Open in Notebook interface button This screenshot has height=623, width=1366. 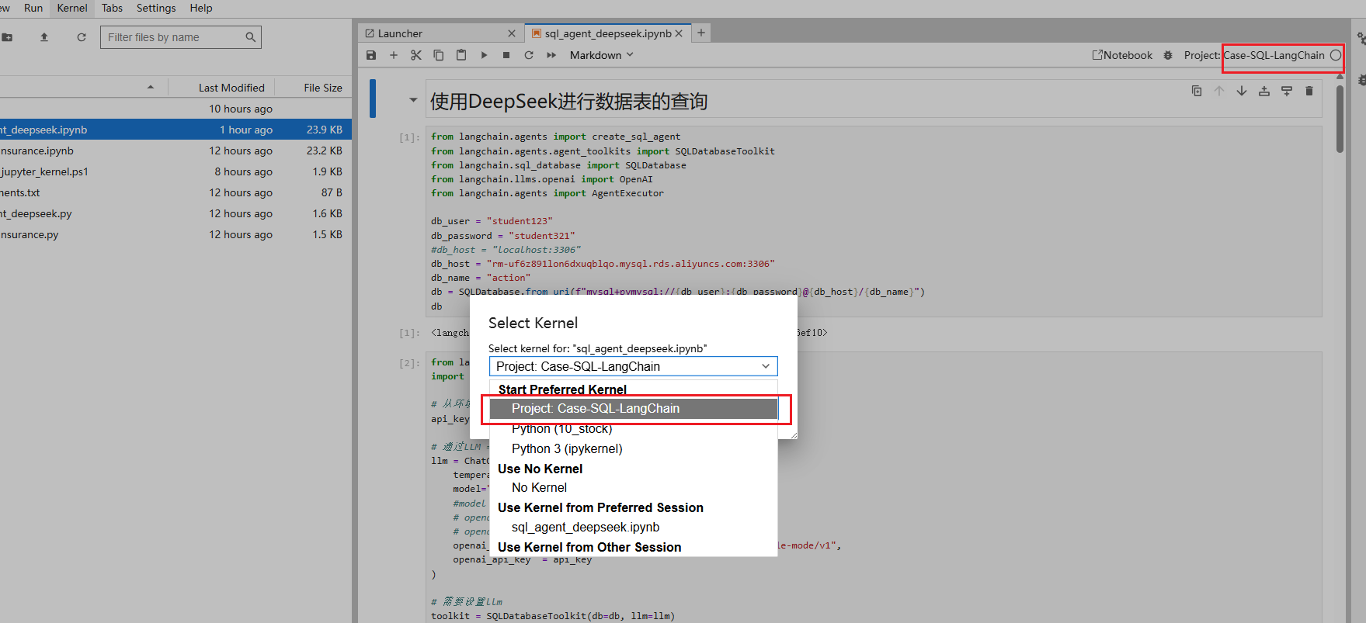coord(1122,55)
